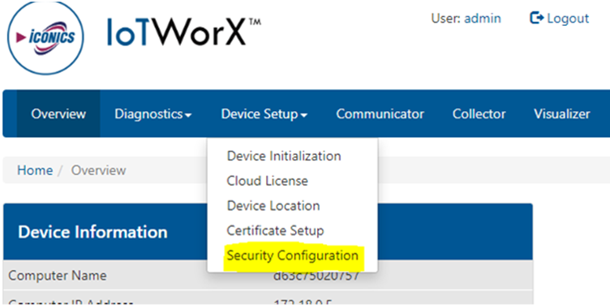Image resolution: width=610 pixels, height=308 pixels.
Task: Go to the Collector tab
Action: [479, 114]
